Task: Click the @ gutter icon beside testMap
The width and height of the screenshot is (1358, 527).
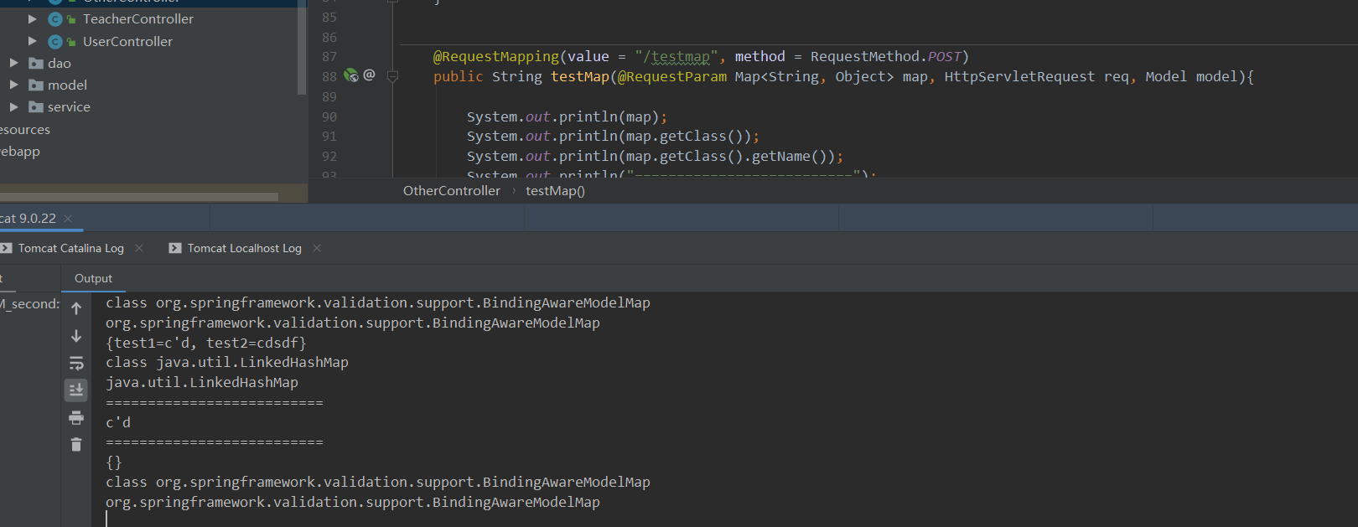Action: click(369, 75)
